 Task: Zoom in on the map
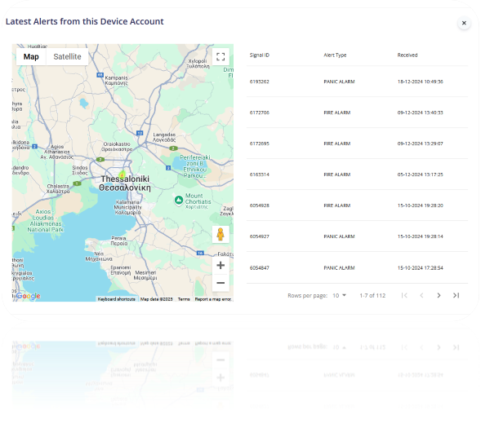(x=220, y=265)
